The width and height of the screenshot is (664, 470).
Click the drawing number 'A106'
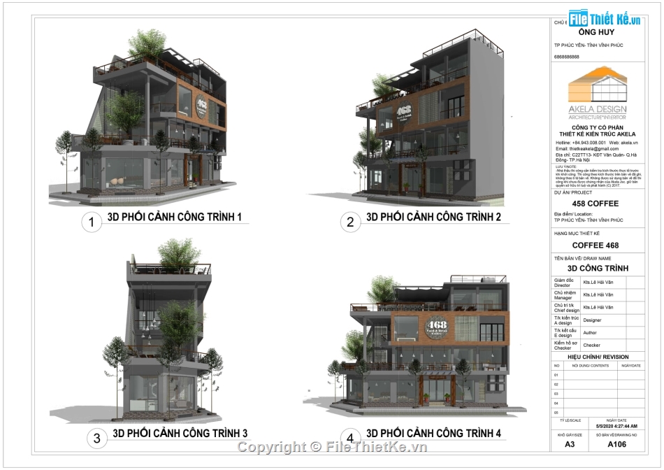pyautogui.click(x=616, y=444)
